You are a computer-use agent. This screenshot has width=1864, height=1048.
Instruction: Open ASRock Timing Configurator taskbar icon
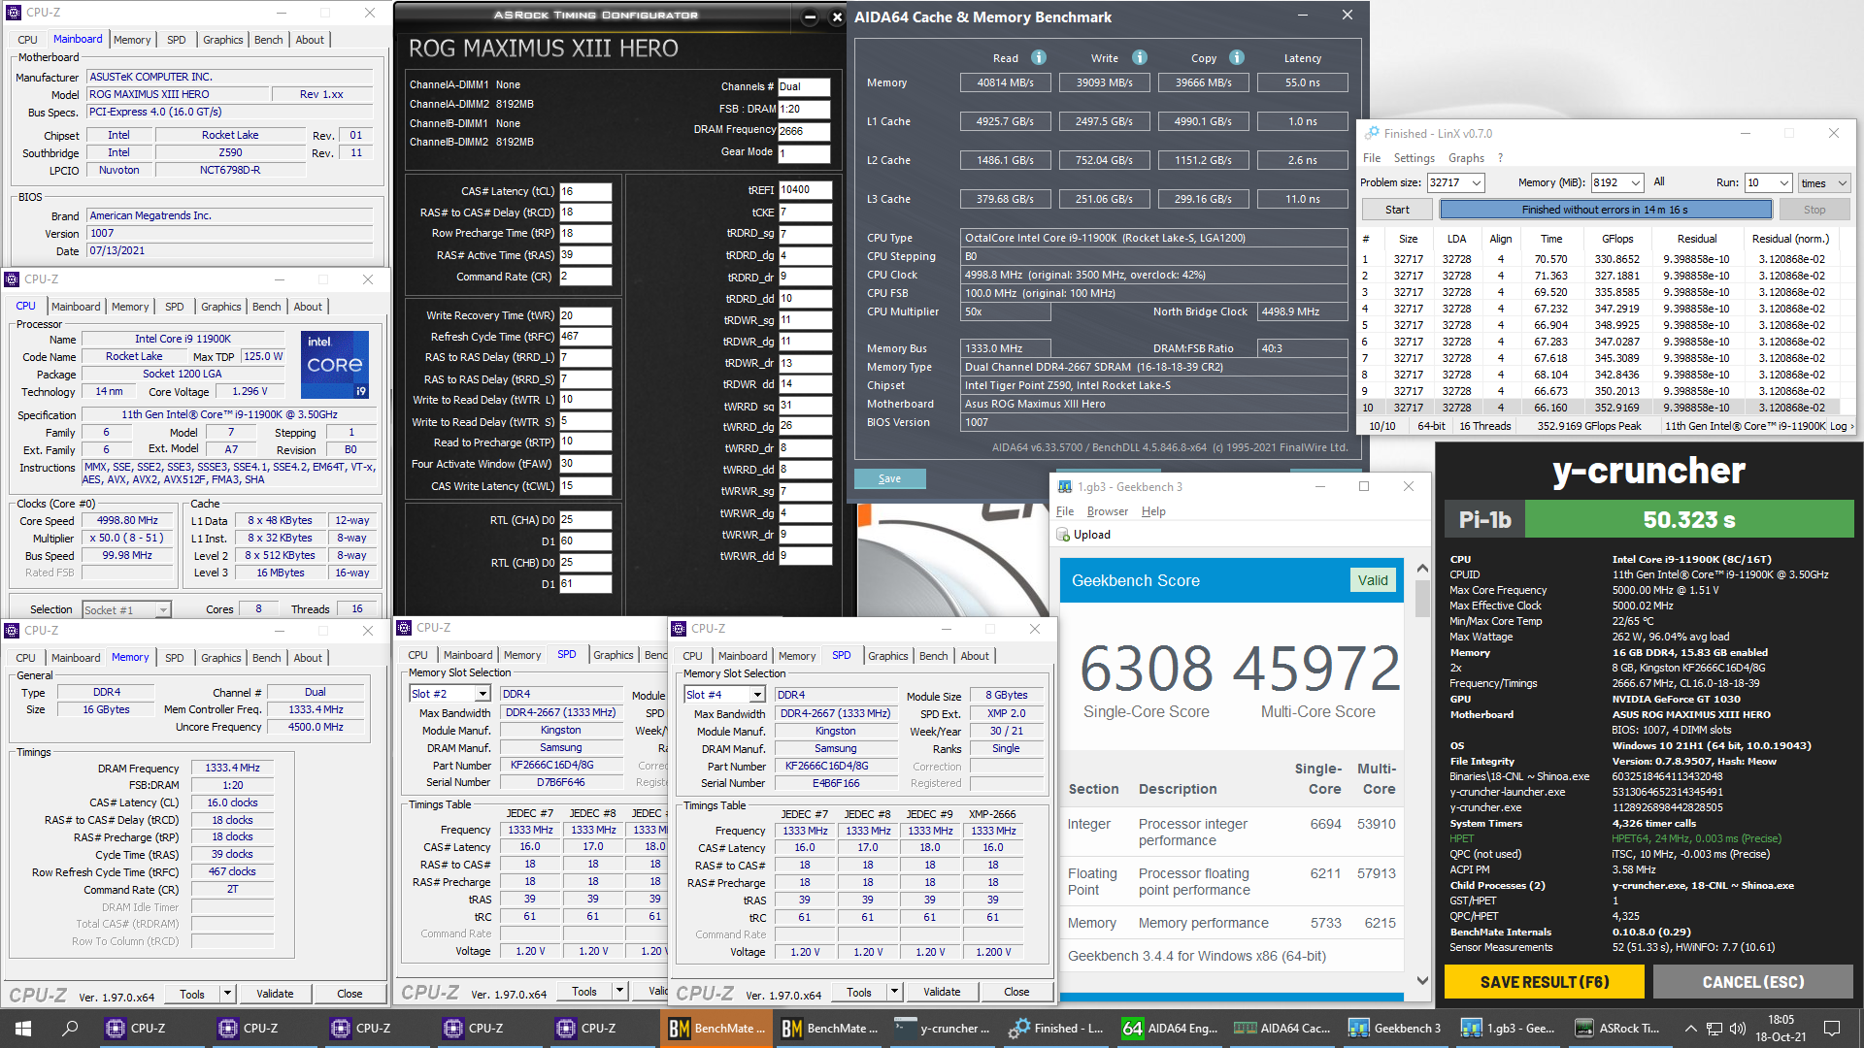click(x=1617, y=1029)
